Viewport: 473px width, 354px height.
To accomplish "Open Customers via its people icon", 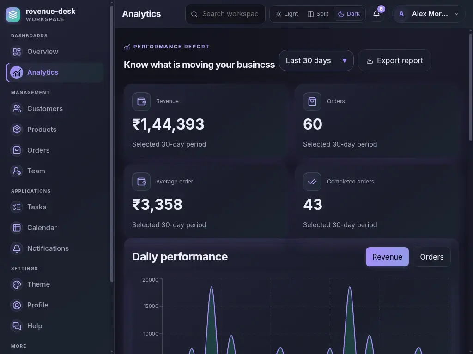I will point(17,109).
